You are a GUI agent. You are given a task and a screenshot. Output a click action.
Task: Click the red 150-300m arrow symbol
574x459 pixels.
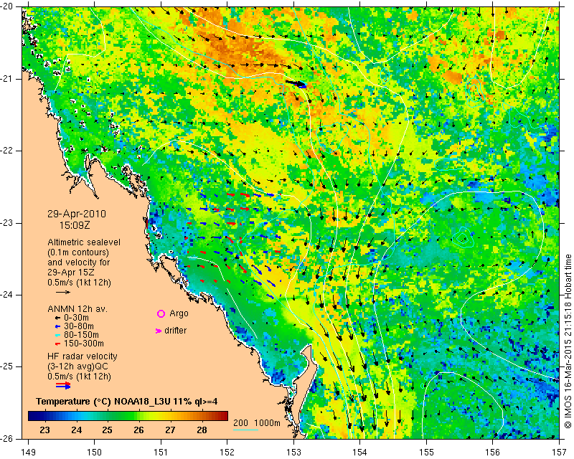tap(57, 344)
